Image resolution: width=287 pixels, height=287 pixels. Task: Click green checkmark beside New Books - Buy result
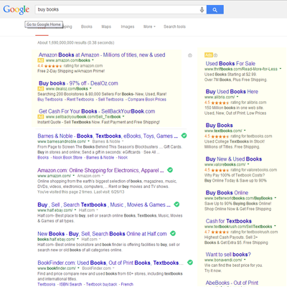click(x=173, y=233)
